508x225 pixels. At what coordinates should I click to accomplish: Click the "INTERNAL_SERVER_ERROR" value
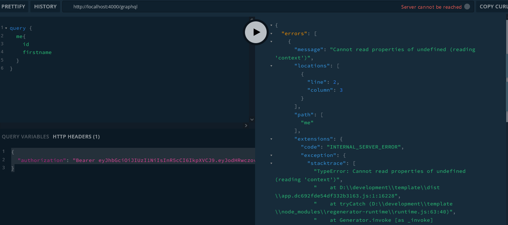(x=364, y=147)
